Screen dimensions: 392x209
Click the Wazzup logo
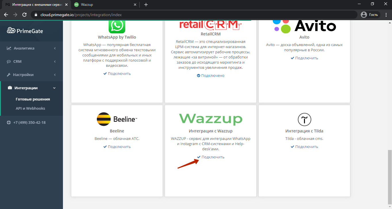211,119
